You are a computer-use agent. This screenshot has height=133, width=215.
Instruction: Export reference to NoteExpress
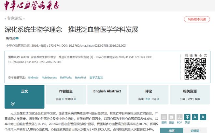coord(49,78)
